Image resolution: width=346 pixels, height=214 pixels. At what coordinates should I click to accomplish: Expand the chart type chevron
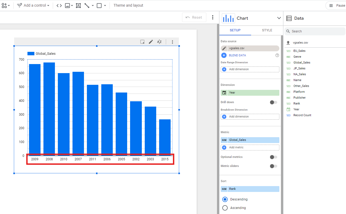(x=279, y=18)
